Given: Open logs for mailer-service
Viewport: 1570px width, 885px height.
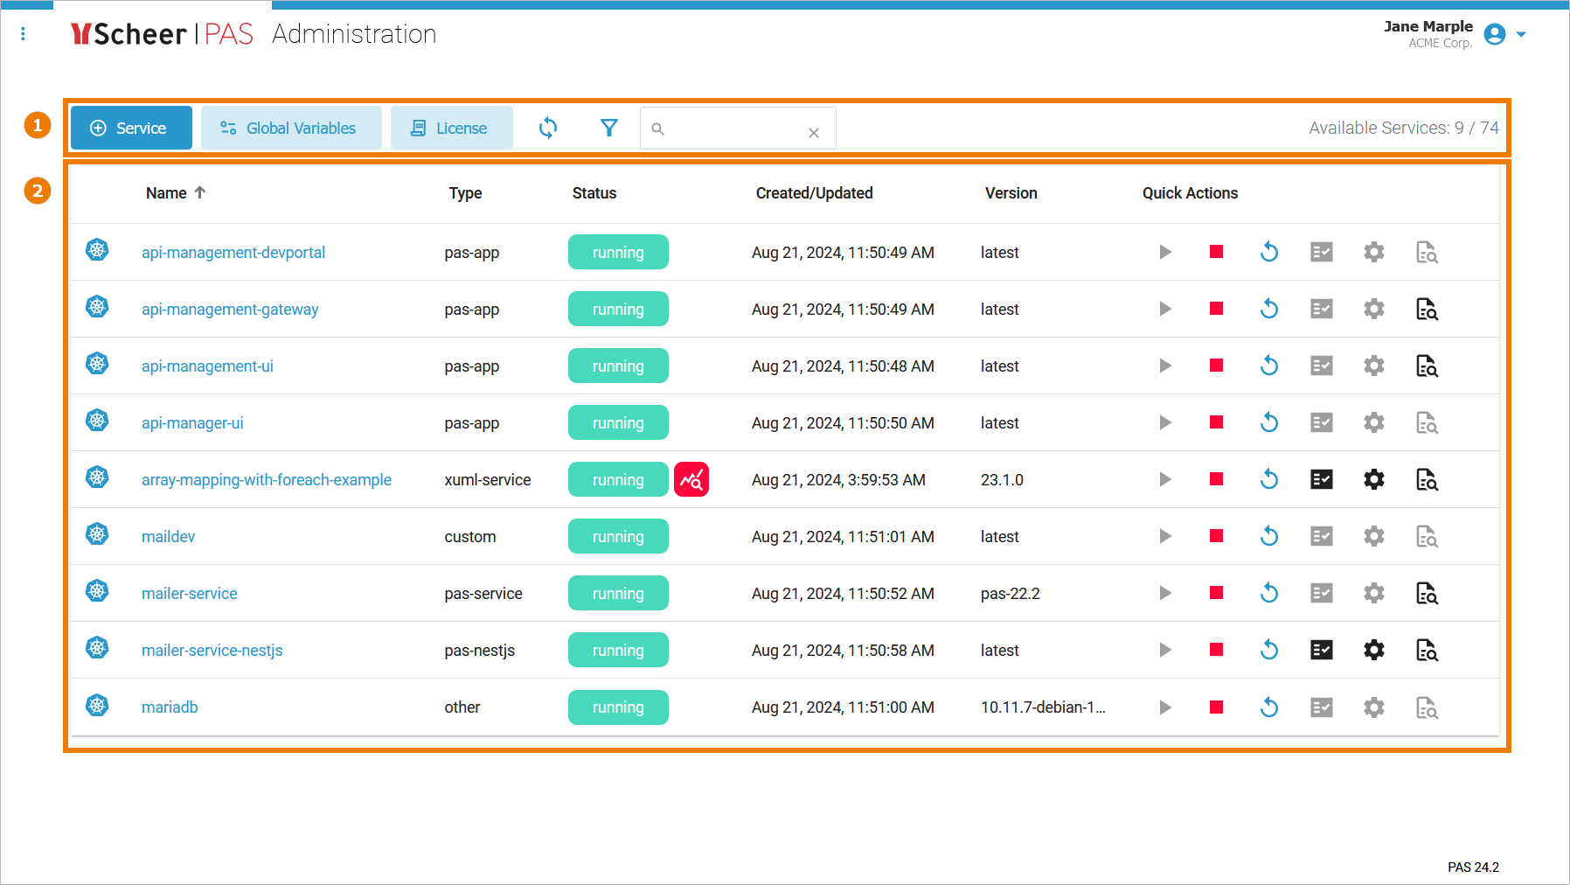Looking at the screenshot, I should [x=1427, y=594].
